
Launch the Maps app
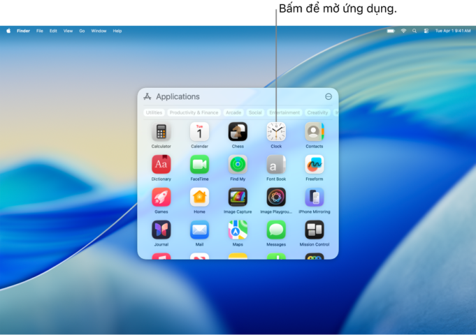click(238, 230)
